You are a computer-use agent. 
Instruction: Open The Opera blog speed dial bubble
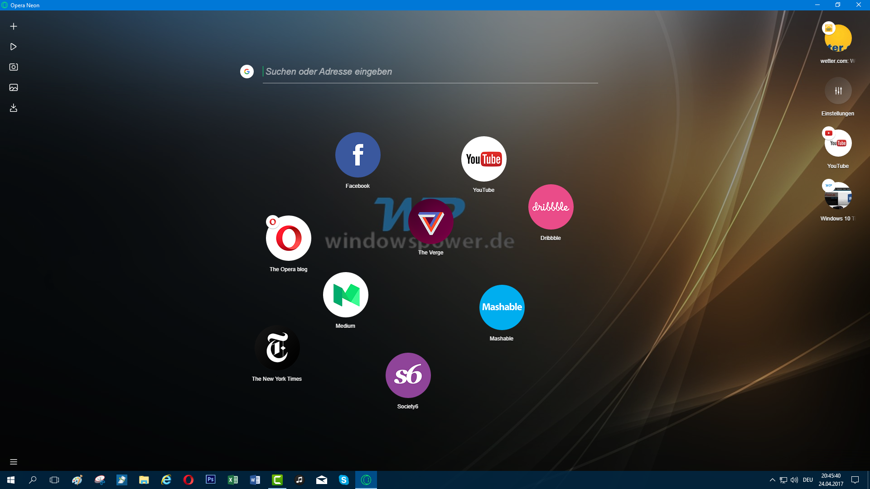coord(289,238)
